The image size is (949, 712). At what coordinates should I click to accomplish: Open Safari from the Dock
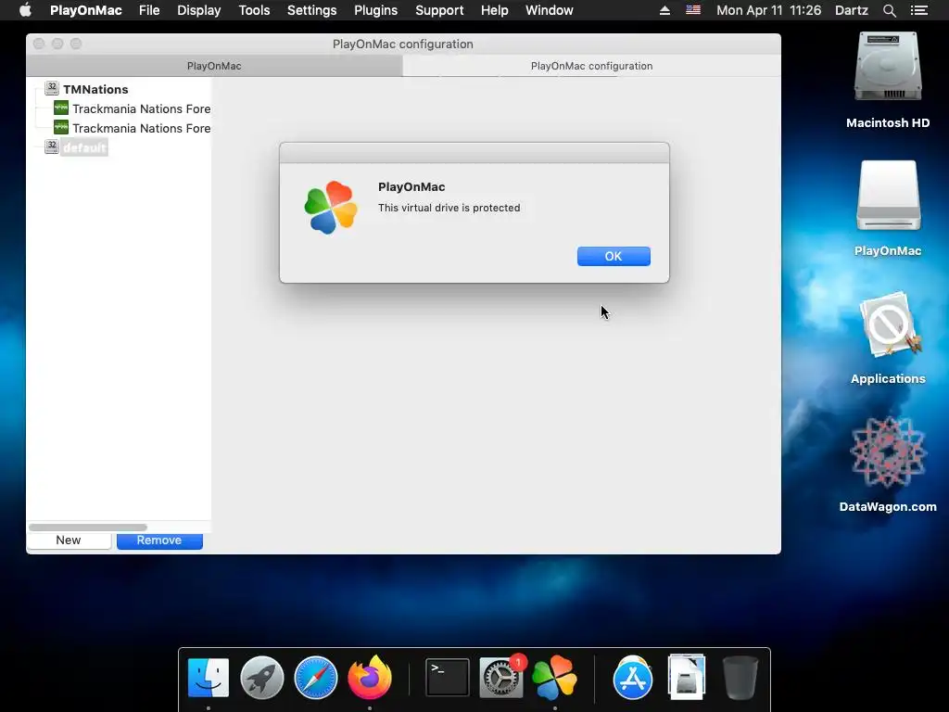[315, 678]
